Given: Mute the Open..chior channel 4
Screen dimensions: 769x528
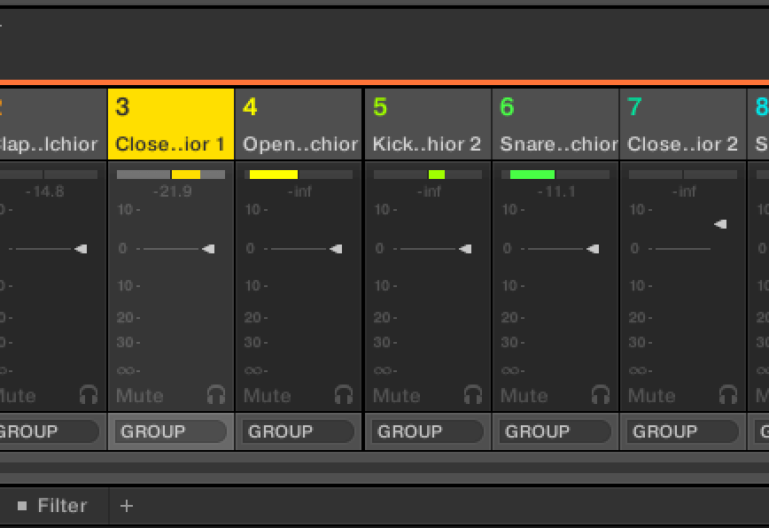Looking at the screenshot, I should coord(268,395).
